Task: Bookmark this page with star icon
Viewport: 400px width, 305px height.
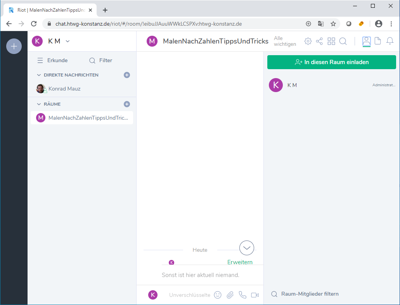Action: click(x=333, y=24)
